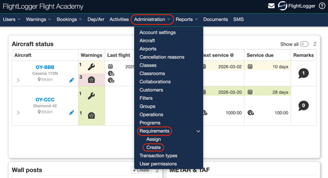Image resolution: width=328 pixels, height=178 pixels.
Task: Click the EKAH location pin for OY-BBB
Action: [x=39, y=80]
